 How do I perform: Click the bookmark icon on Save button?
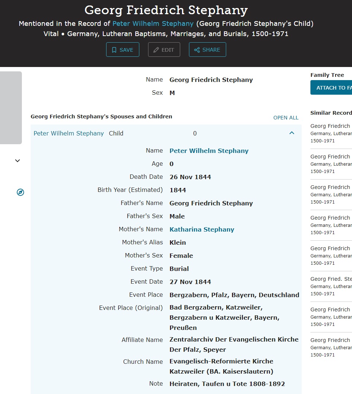click(114, 50)
